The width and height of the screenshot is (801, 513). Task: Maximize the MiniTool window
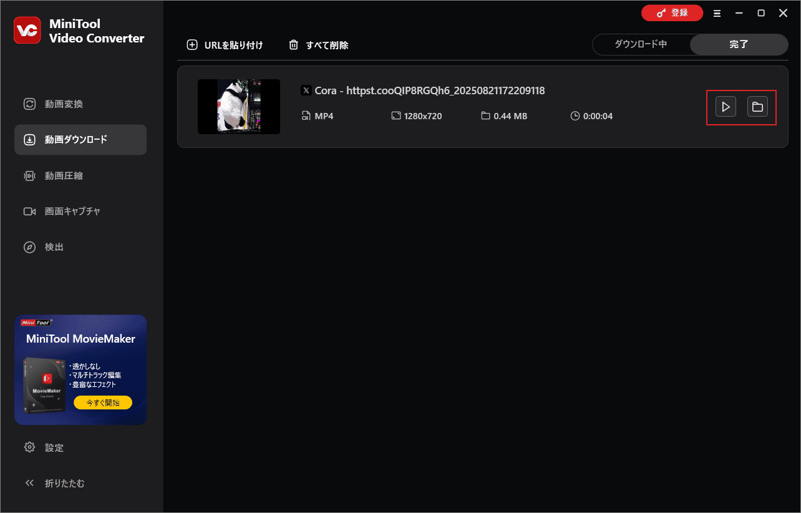click(x=761, y=13)
